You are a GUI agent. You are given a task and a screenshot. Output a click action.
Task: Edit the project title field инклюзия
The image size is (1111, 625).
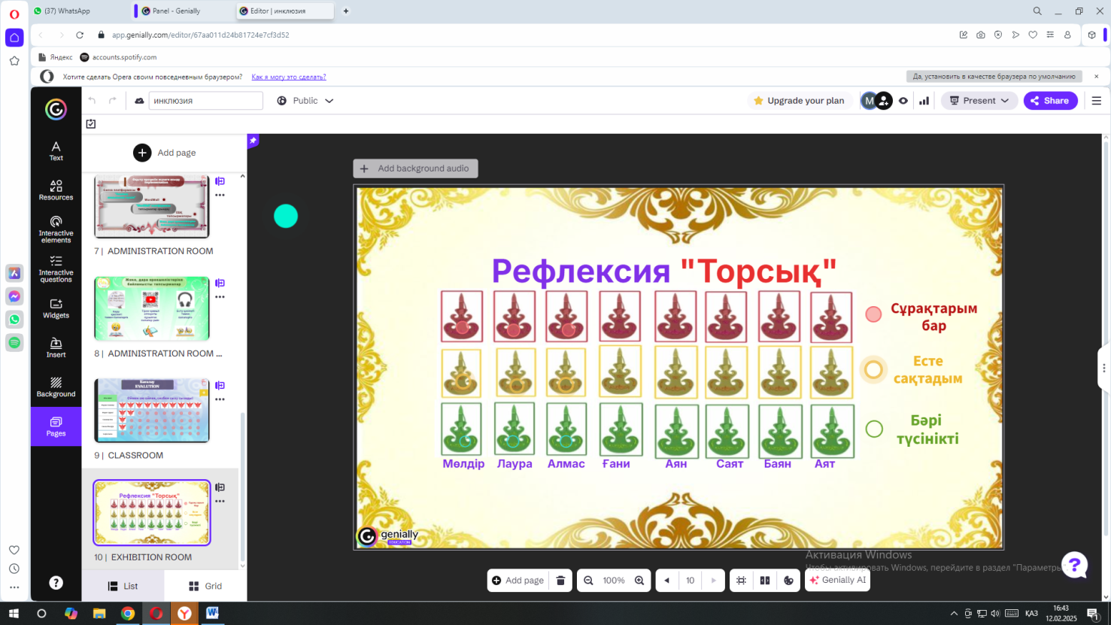click(x=205, y=101)
